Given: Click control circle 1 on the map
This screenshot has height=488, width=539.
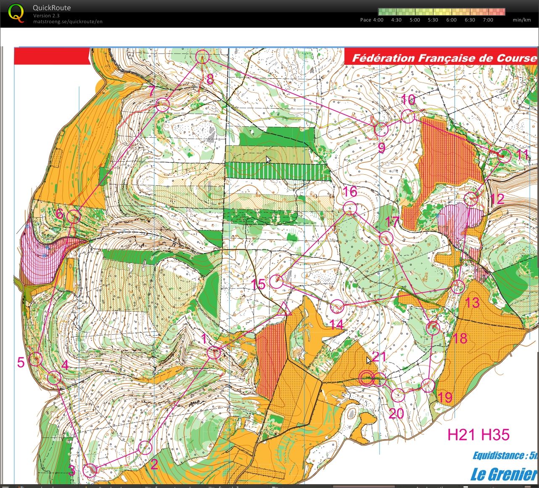Looking at the screenshot, I should tap(214, 352).
